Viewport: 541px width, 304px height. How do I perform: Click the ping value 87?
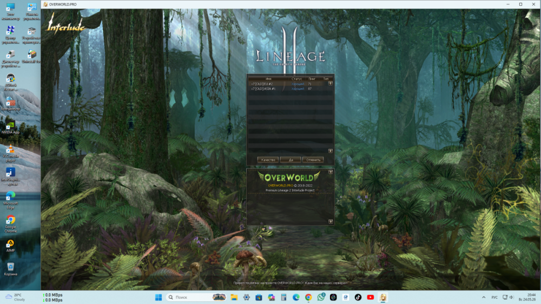309,89
